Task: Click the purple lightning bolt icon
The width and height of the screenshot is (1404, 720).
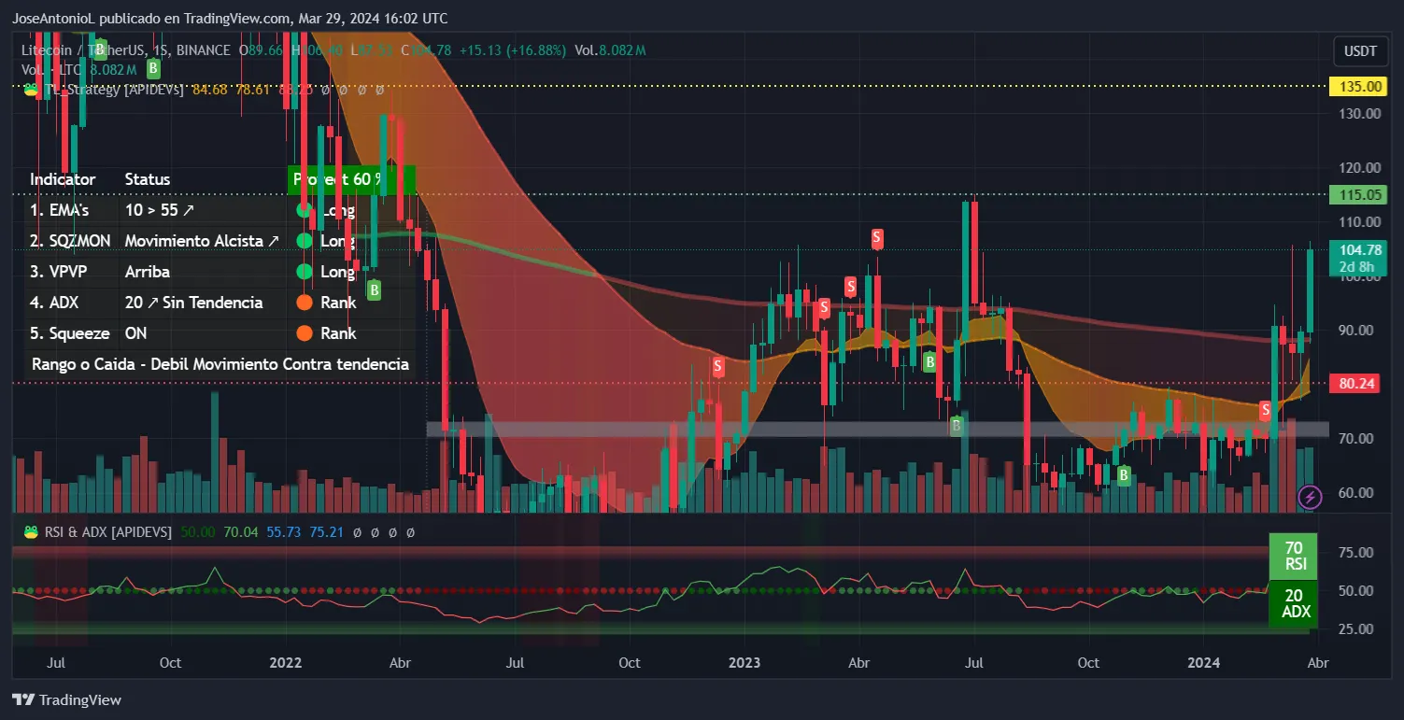Action: point(1310,498)
